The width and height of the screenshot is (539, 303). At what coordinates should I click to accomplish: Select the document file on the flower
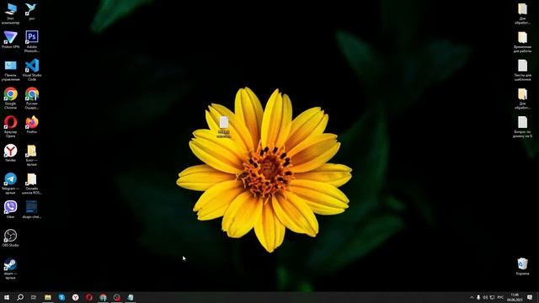pos(224,127)
